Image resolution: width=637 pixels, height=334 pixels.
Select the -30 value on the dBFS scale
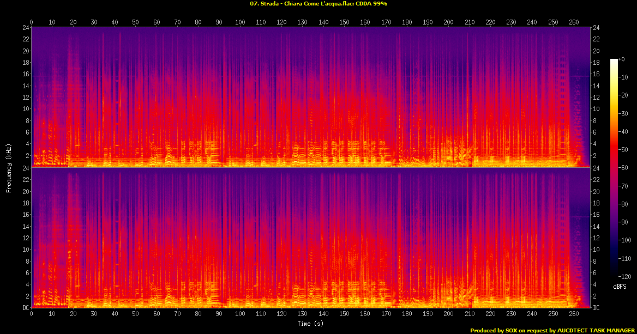click(x=623, y=114)
